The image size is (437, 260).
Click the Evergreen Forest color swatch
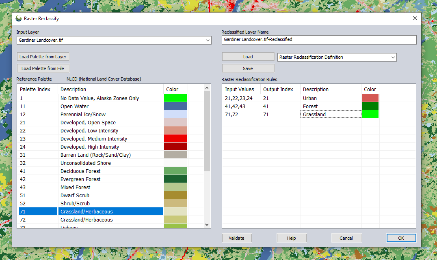point(175,179)
